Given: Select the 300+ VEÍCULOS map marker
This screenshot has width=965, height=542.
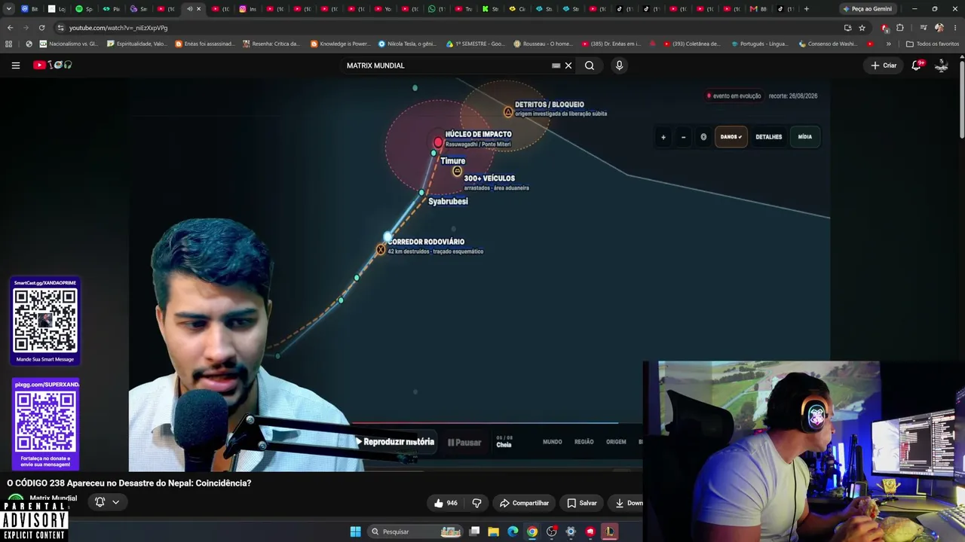Looking at the screenshot, I should [457, 172].
